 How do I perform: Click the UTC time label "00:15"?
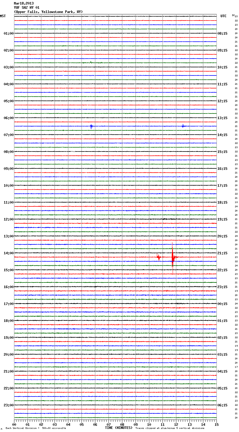click(x=222, y=304)
